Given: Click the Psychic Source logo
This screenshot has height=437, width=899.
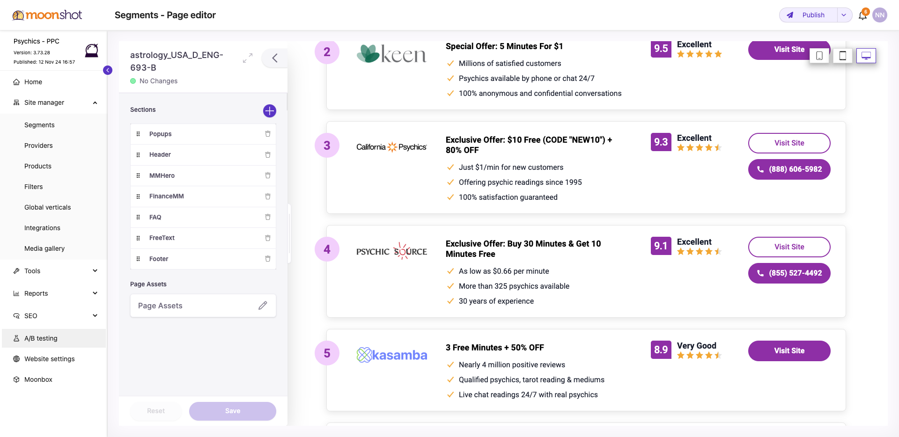Looking at the screenshot, I should (x=391, y=251).
